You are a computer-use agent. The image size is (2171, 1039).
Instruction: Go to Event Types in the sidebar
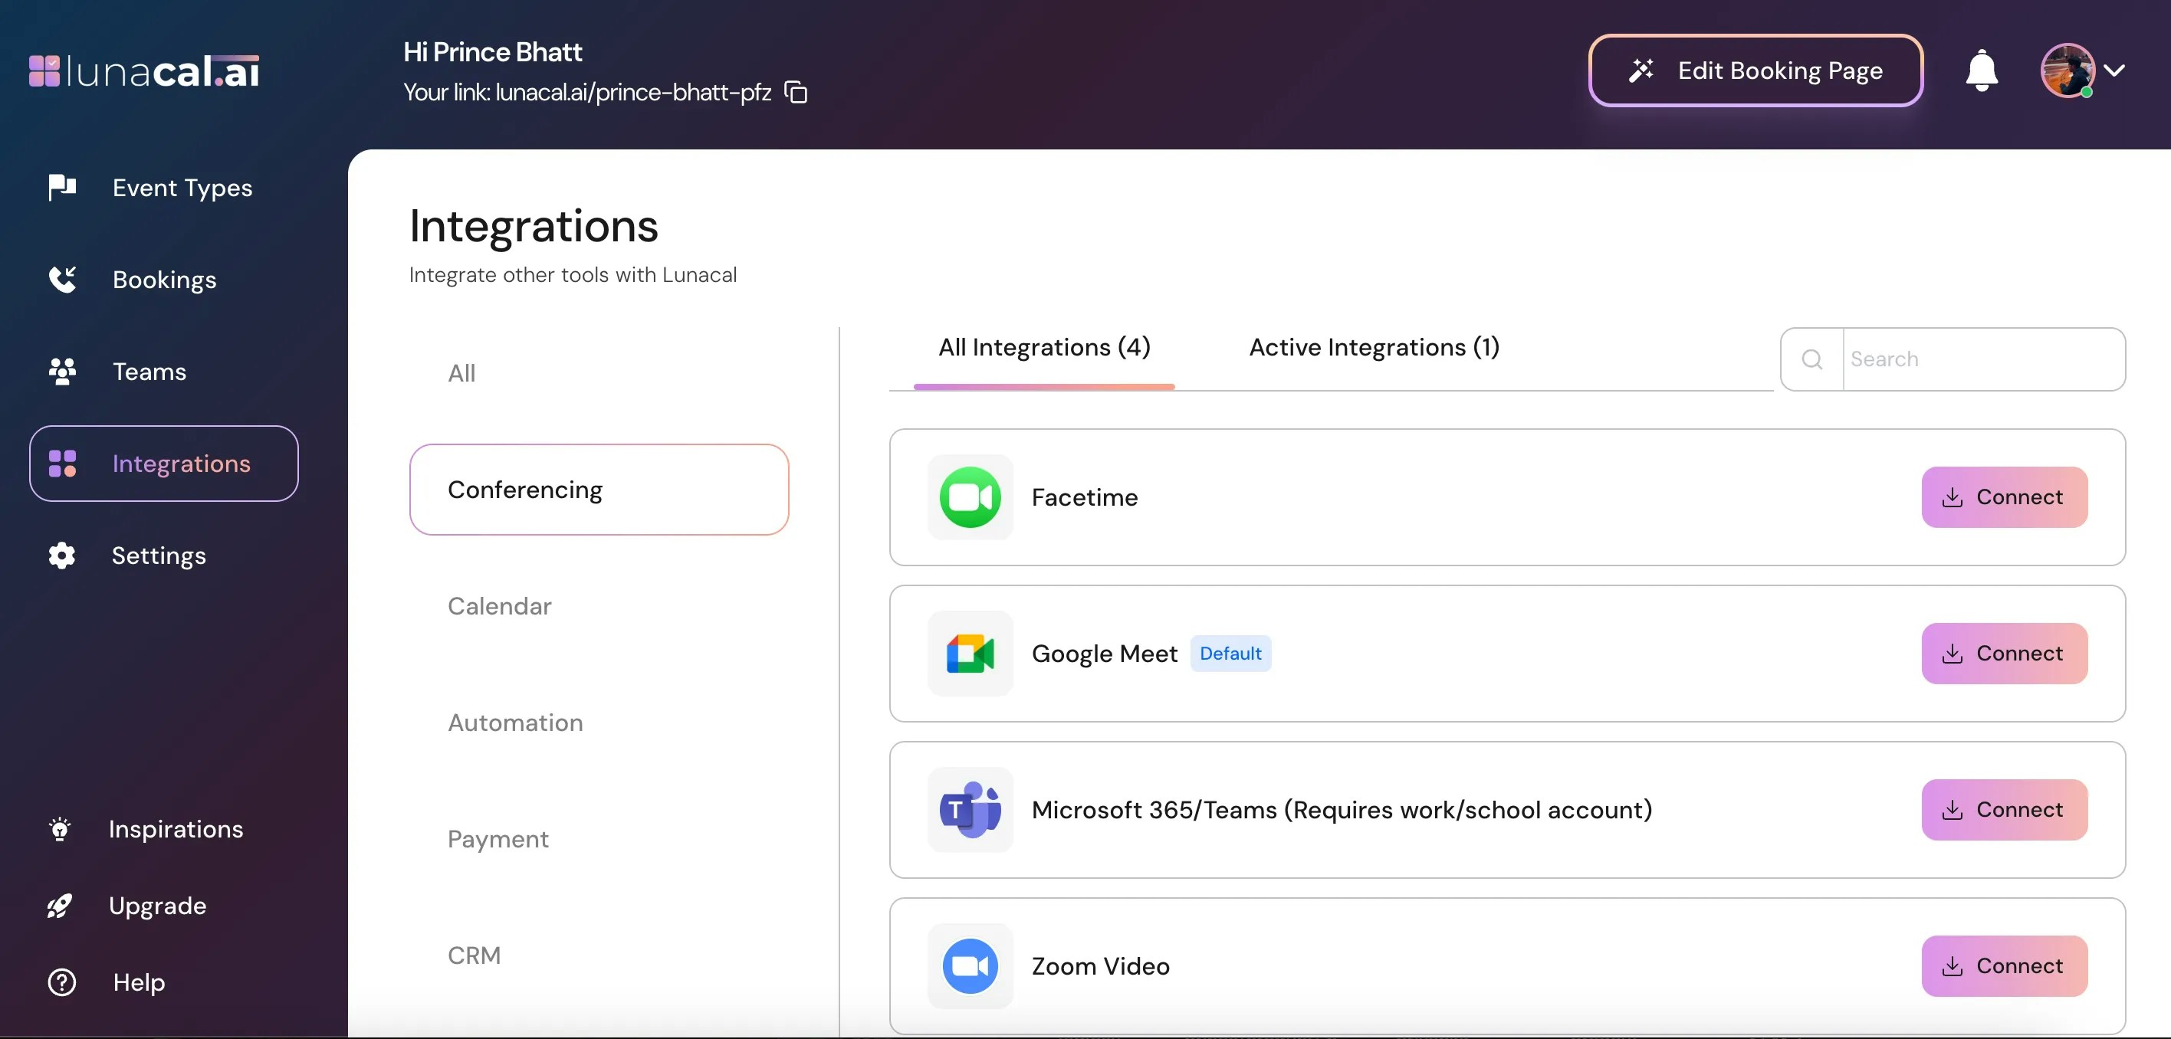coord(181,188)
